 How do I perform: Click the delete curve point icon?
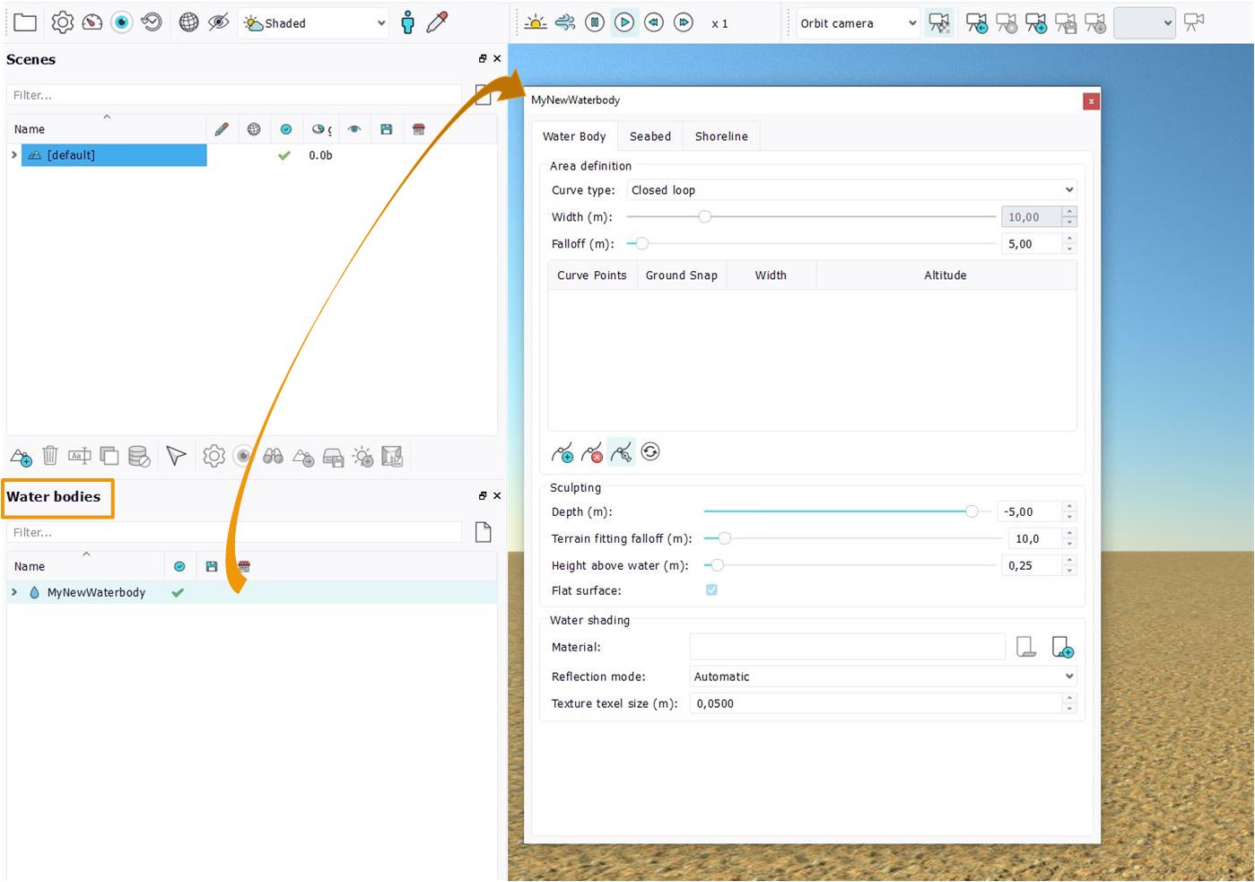click(592, 453)
